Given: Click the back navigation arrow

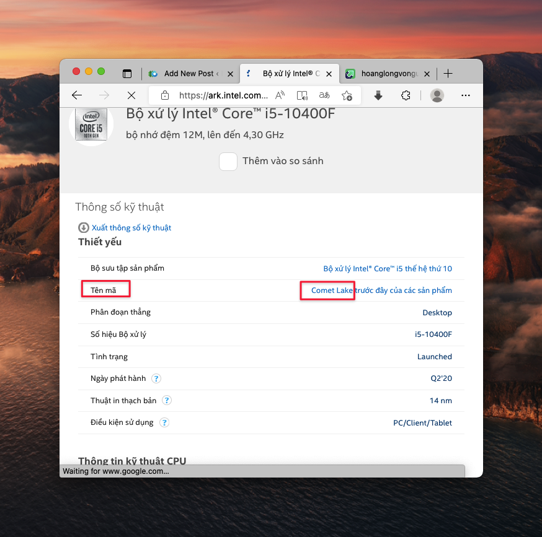Looking at the screenshot, I should coord(77,95).
